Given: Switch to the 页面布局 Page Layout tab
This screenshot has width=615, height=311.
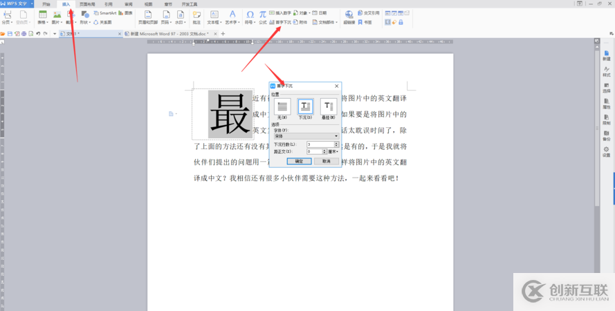Looking at the screenshot, I should coord(87,4).
